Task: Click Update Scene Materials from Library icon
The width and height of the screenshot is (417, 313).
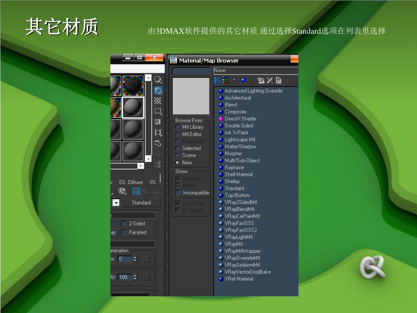Action: [261, 80]
